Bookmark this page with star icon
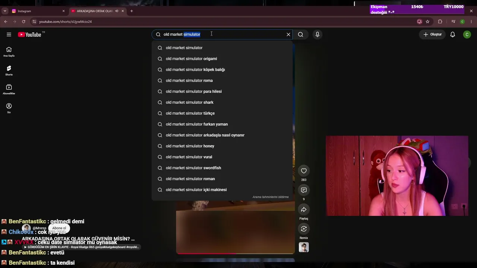The height and width of the screenshot is (268, 477). [x=427, y=22]
